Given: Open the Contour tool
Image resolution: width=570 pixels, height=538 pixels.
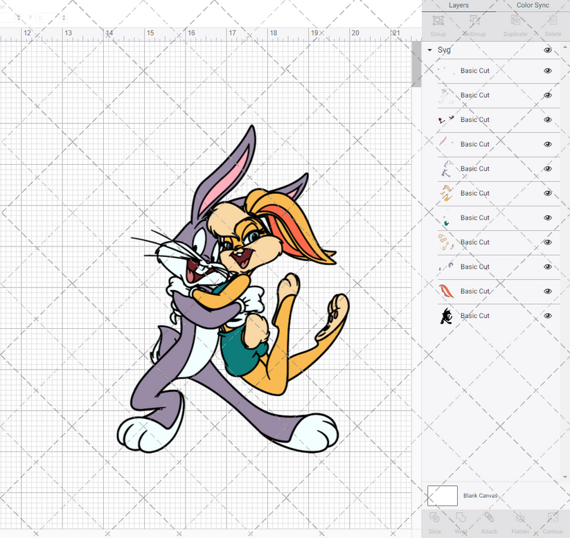Looking at the screenshot, I should [552, 523].
